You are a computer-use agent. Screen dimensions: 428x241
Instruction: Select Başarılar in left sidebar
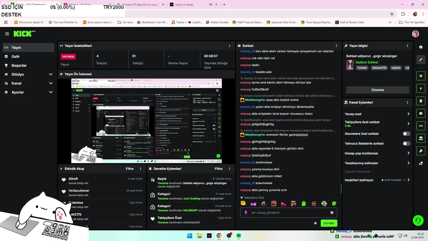coord(28,66)
